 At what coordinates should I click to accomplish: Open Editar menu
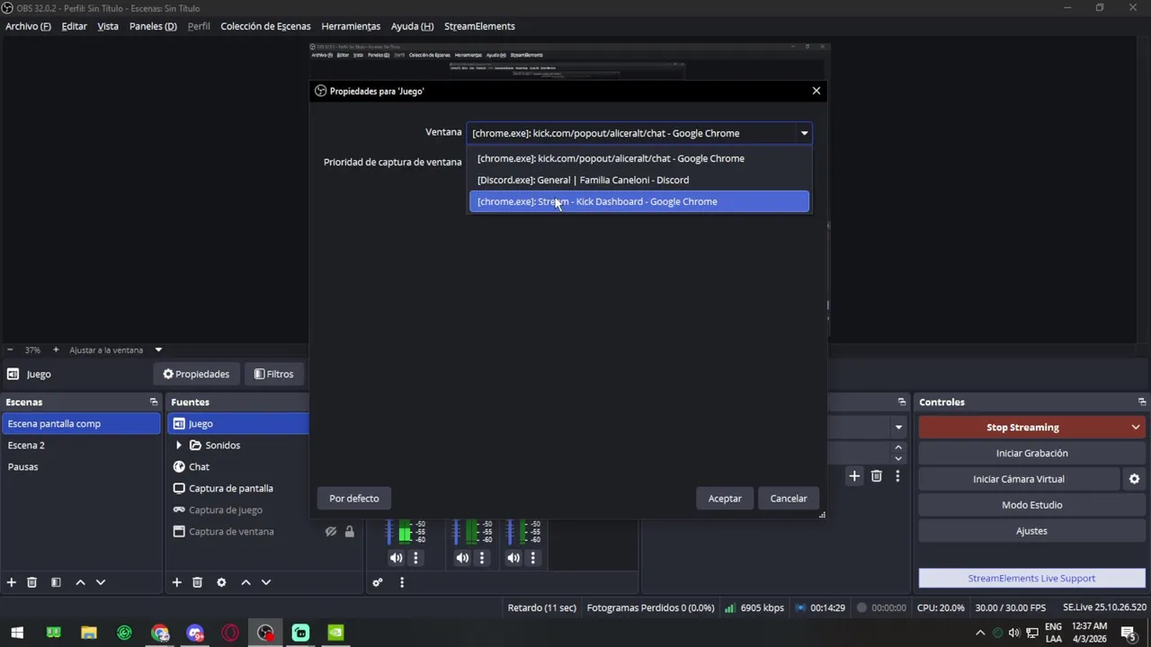(74, 26)
